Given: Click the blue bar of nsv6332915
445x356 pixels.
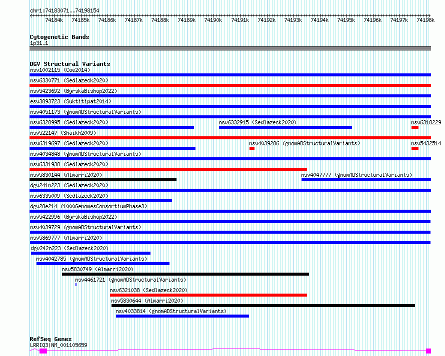Looking at the screenshot, I should pos(285,127).
